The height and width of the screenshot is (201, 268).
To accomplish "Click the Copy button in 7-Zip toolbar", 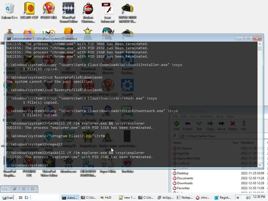I will click(210, 126).
